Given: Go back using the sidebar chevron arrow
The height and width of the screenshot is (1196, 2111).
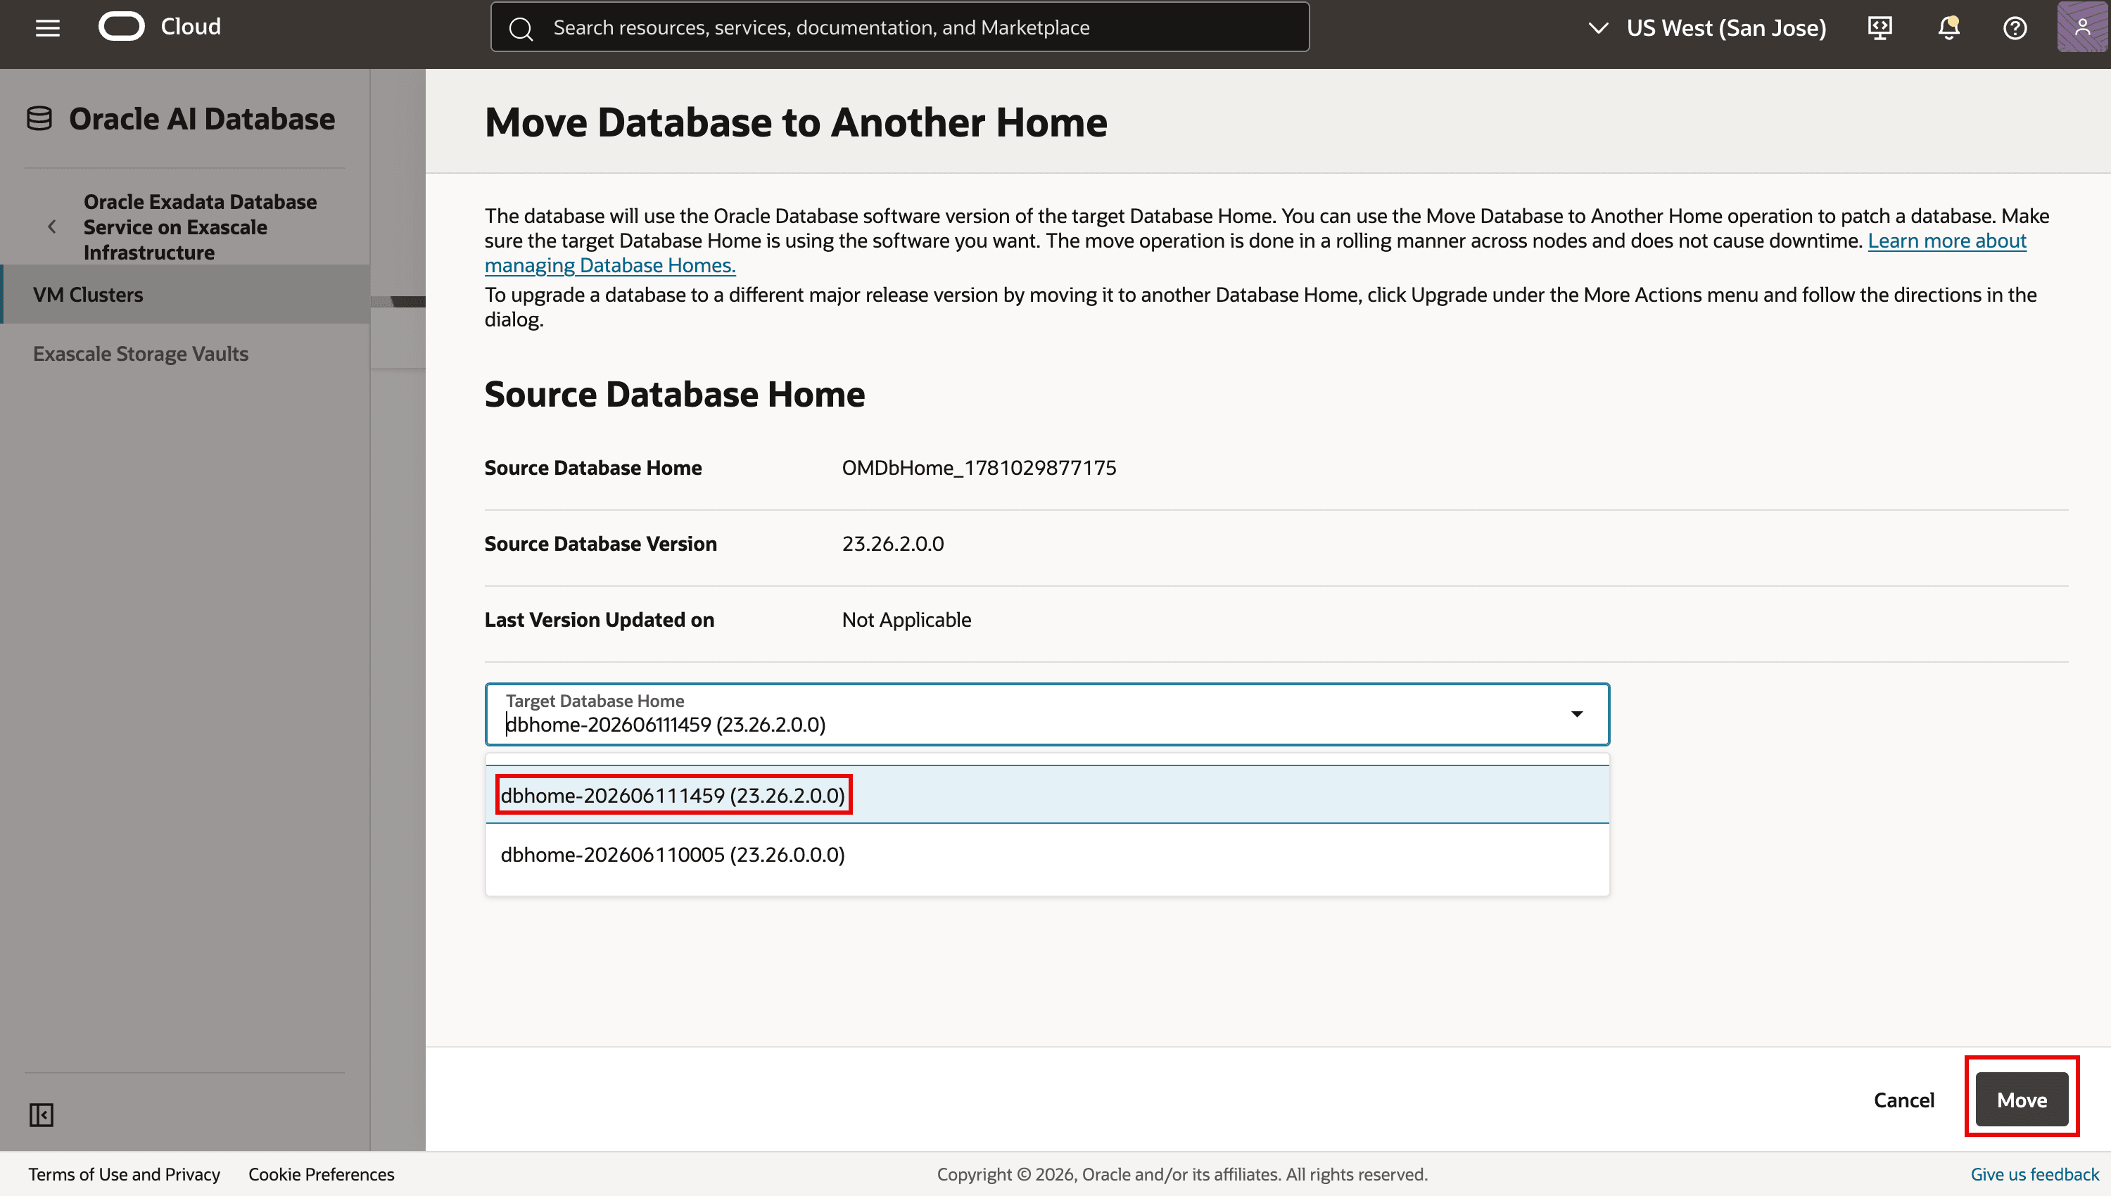Looking at the screenshot, I should point(52,227).
